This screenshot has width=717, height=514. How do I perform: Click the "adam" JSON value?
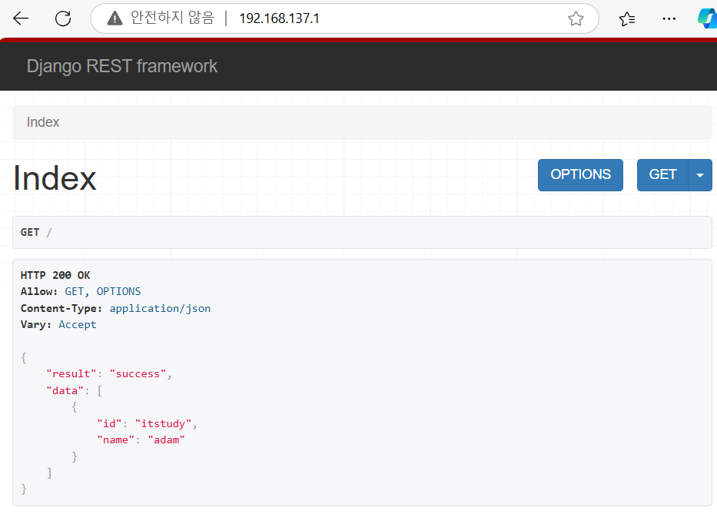[x=167, y=440]
